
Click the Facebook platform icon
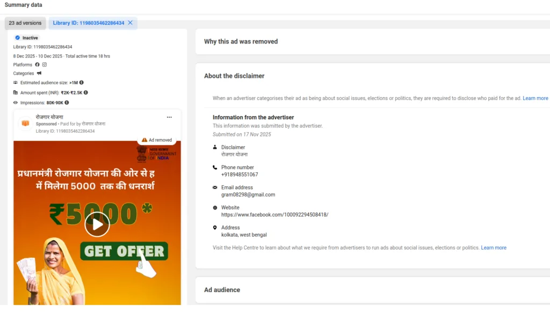click(38, 65)
